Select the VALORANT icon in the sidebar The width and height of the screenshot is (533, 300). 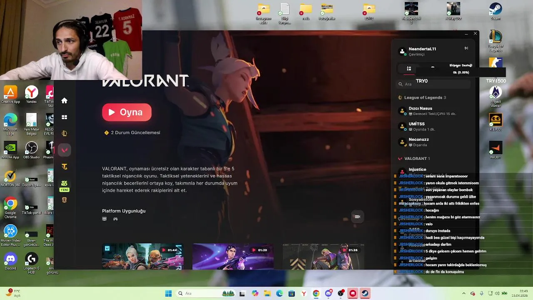coord(64,150)
